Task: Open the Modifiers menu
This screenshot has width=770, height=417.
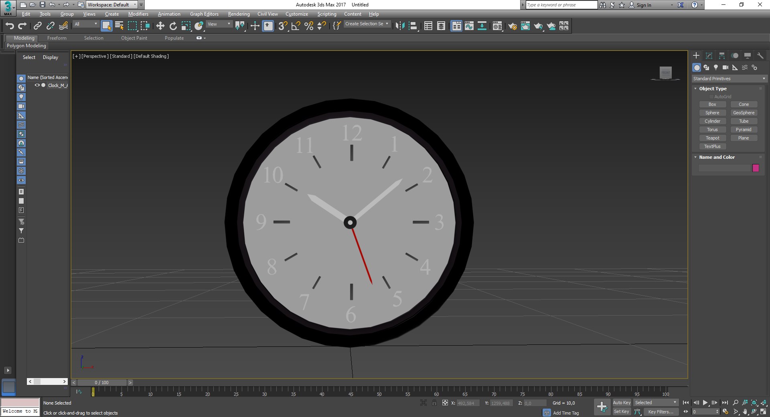Action: click(x=138, y=14)
